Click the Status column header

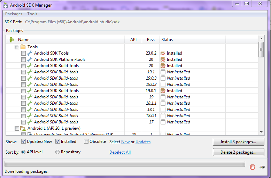[193, 40]
